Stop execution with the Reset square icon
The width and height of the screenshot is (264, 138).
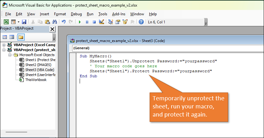(x=94, y=22)
